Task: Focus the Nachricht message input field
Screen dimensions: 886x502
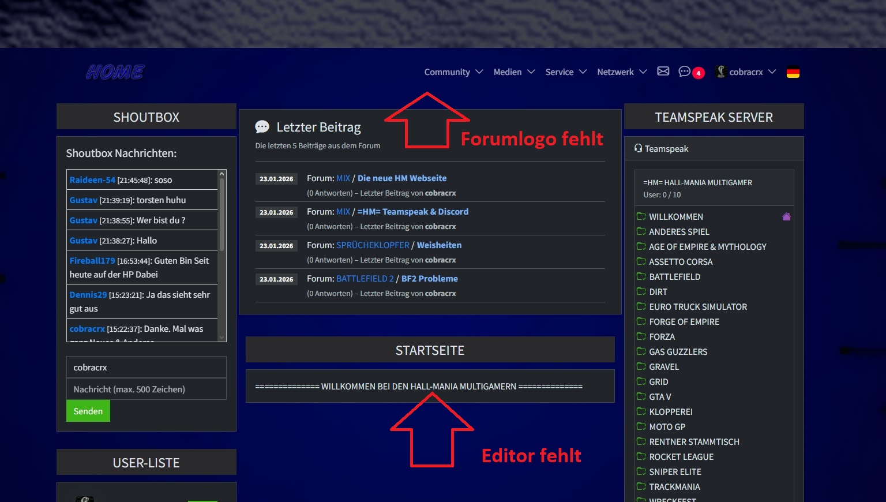Action: 147,389
